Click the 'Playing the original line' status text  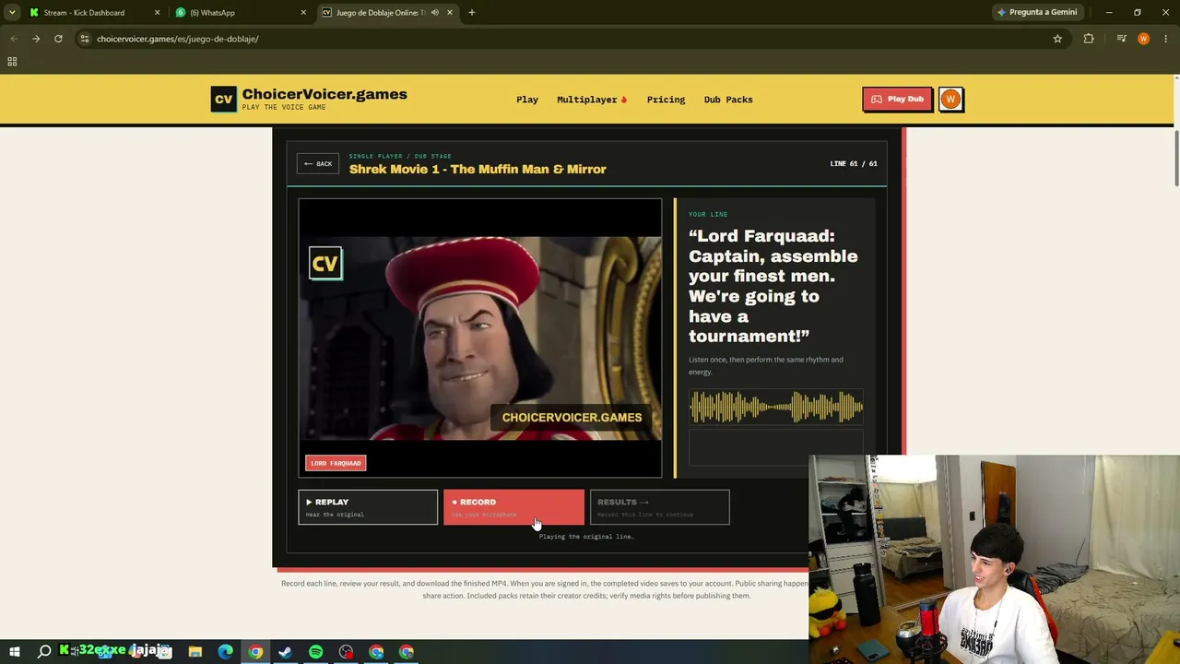point(586,537)
